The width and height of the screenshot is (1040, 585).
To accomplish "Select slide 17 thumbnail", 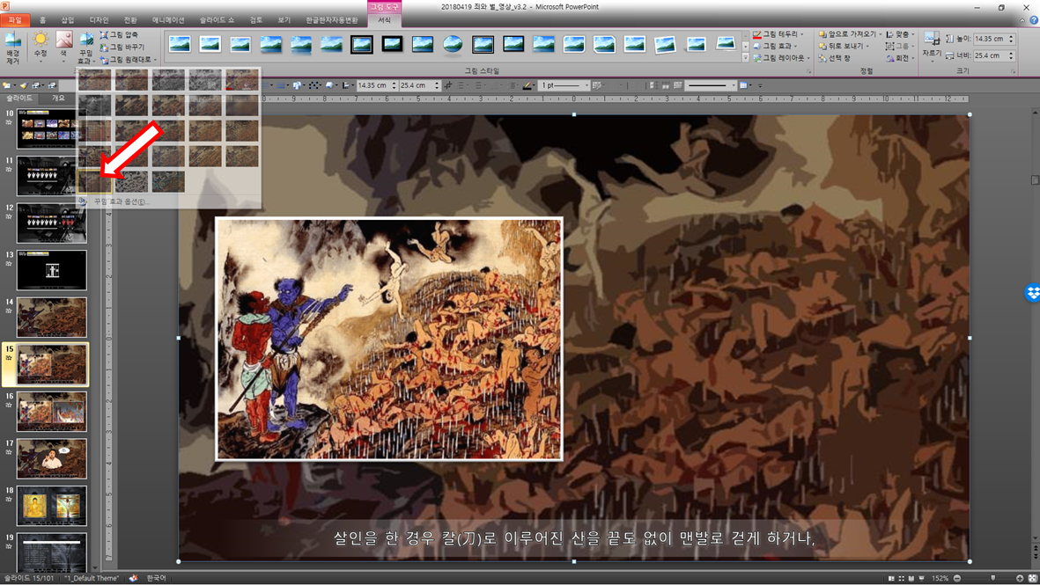I will click(x=52, y=458).
